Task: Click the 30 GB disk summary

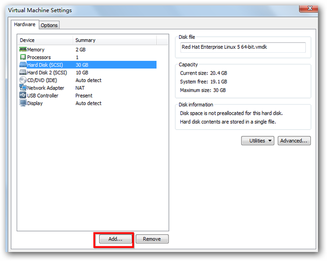Action: pos(82,65)
